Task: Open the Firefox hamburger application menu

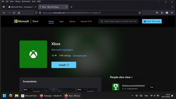Action: [172, 13]
